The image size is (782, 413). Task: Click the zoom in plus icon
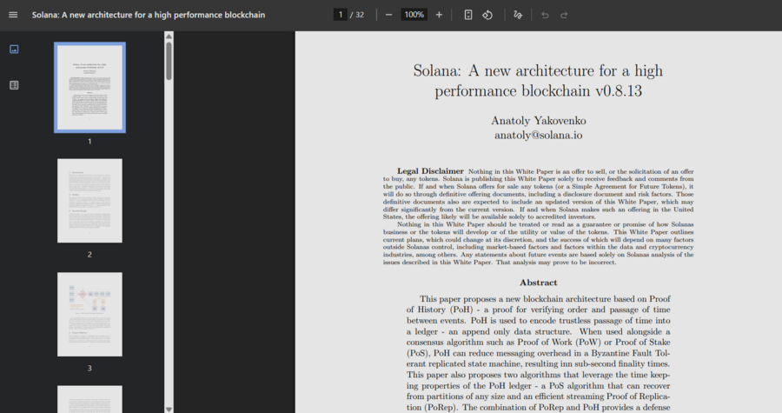pyautogui.click(x=439, y=15)
